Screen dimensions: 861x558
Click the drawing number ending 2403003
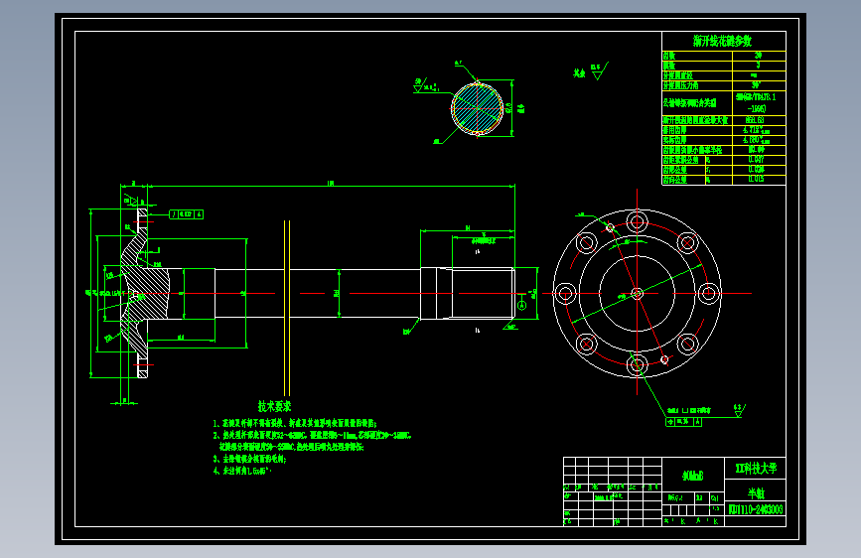756,509
